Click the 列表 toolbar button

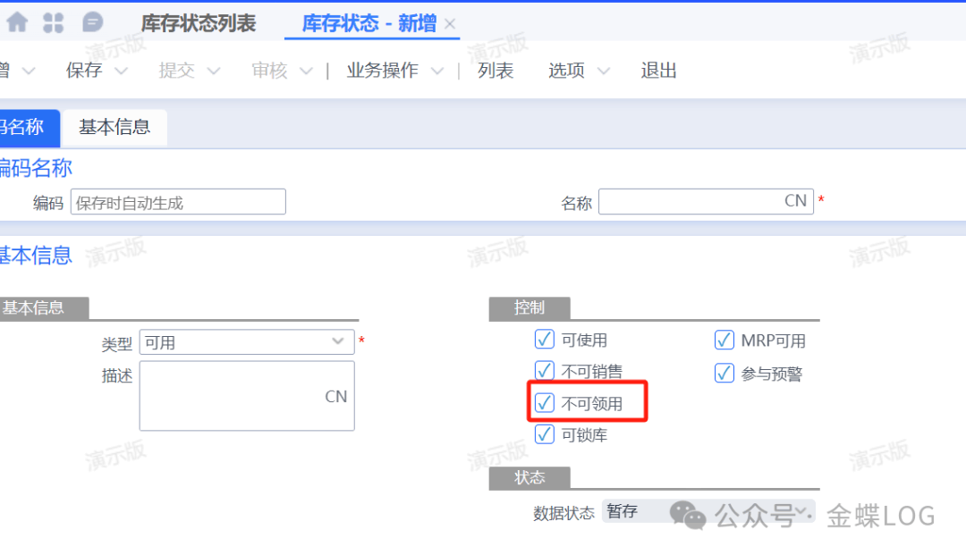(496, 71)
